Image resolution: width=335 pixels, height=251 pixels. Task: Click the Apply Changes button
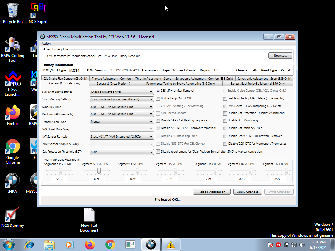click(x=247, y=192)
